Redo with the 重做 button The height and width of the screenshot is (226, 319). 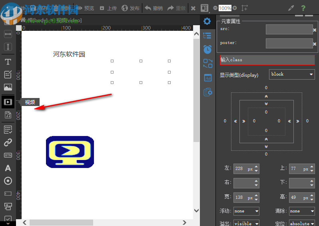[177, 8]
